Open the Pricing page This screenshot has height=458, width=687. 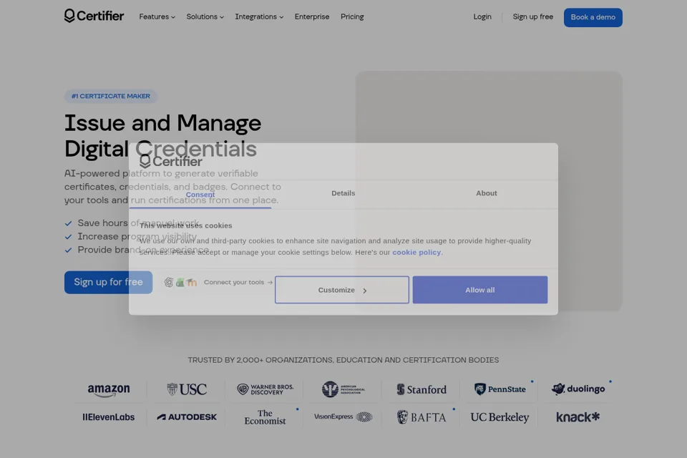pos(352,16)
